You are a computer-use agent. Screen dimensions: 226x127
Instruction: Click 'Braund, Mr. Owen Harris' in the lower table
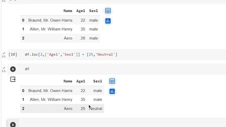point(50,91)
